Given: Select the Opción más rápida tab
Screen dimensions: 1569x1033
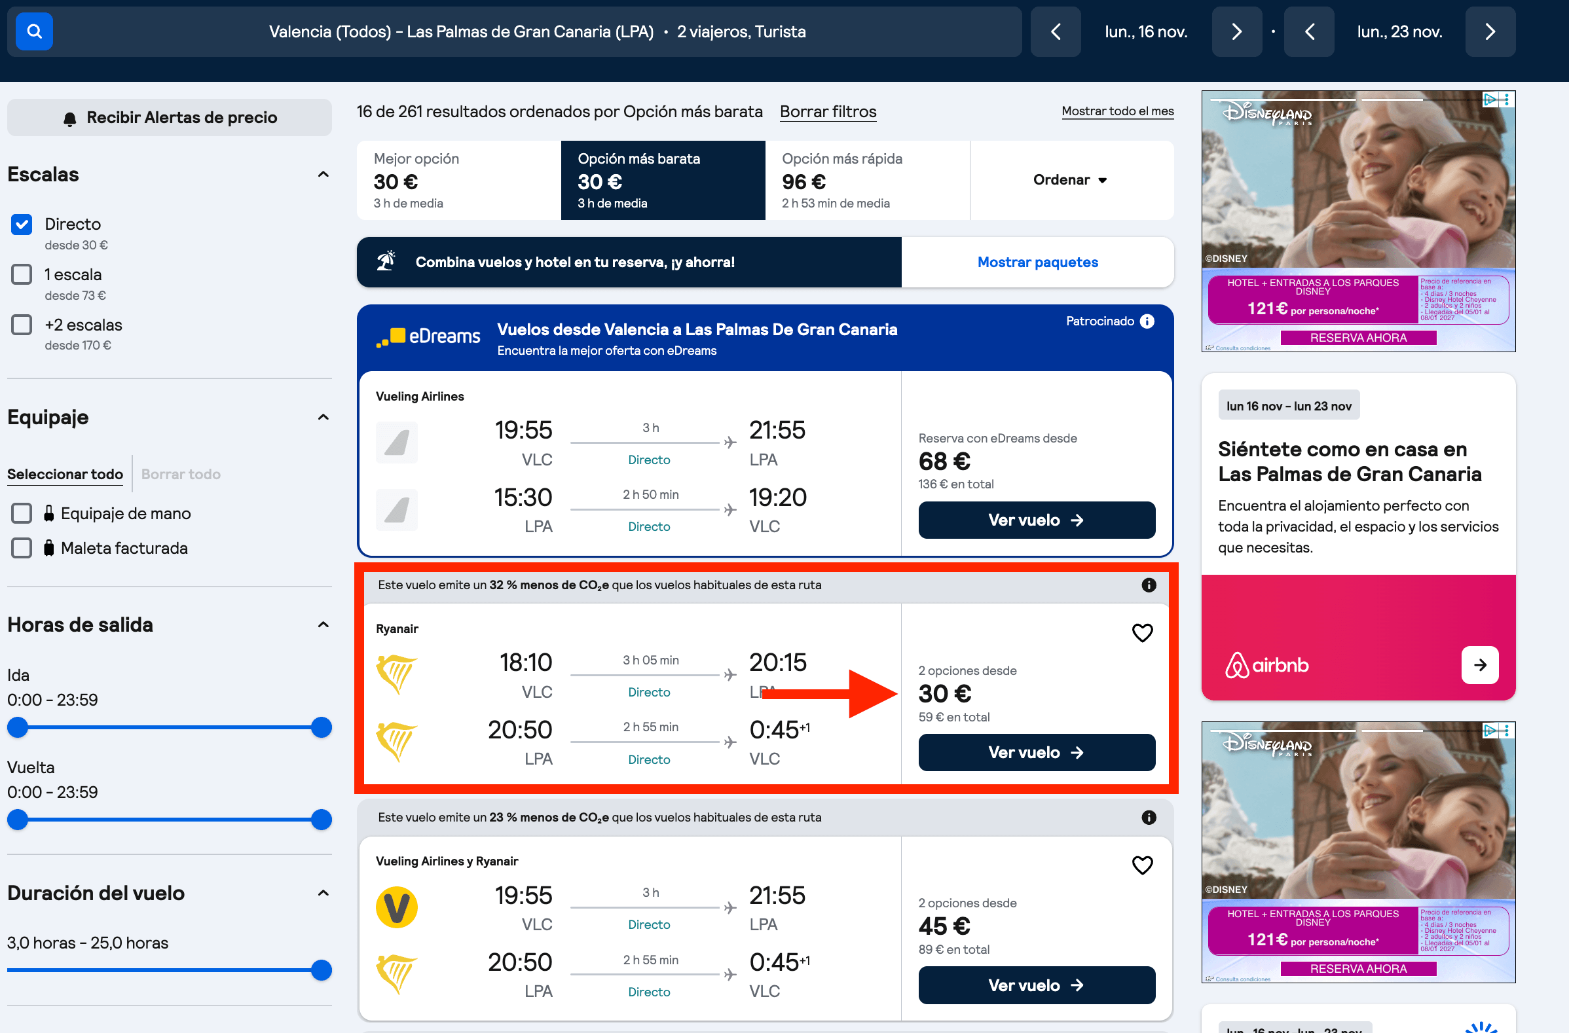Looking at the screenshot, I should coord(868,180).
